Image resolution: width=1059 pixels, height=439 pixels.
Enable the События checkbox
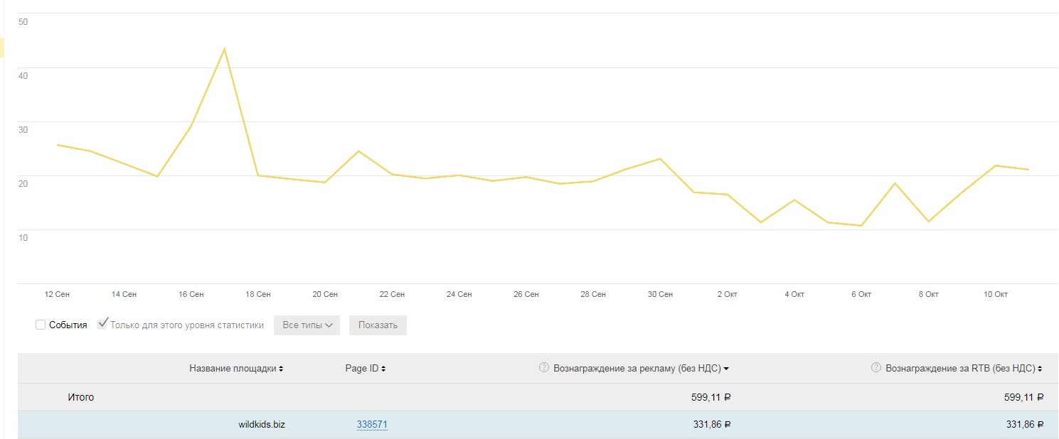(41, 325)
